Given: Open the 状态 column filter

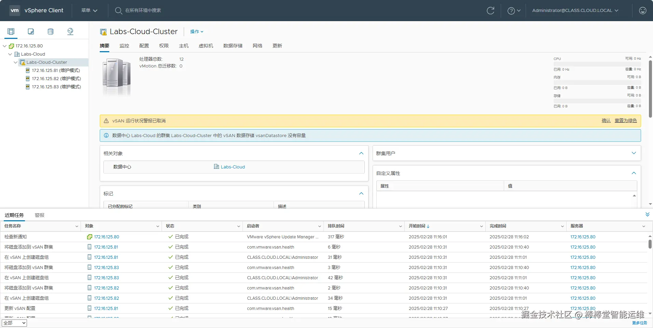Looking at the screenshot, I should (238, 226).
